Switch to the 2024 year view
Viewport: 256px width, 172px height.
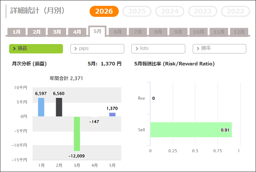click(170, 11)
